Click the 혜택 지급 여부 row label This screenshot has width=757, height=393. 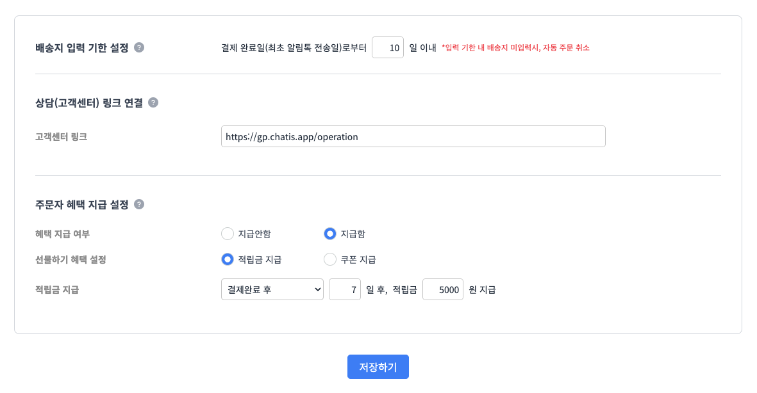(x=62, y=234)
